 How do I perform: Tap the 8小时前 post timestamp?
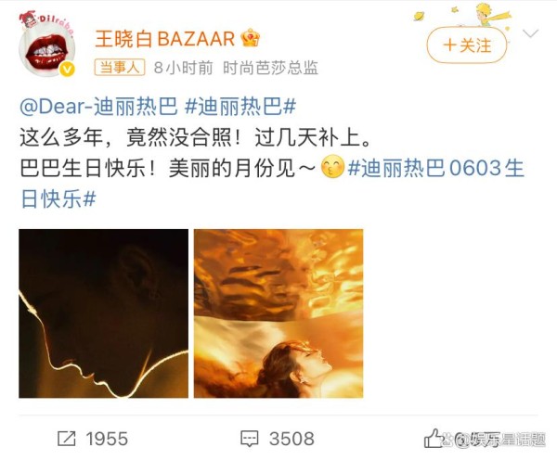tap(183, 68)
